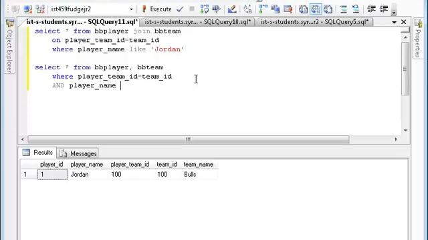This screenshot has height=240, width=428.
Task: Click the horizontal scroll-right arrow
Action: click(396, 139)
